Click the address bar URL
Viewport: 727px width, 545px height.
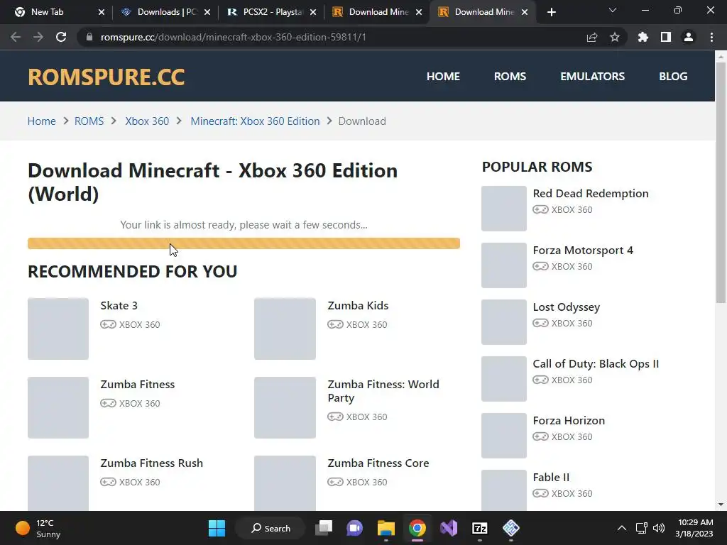(x=233, y=37)
